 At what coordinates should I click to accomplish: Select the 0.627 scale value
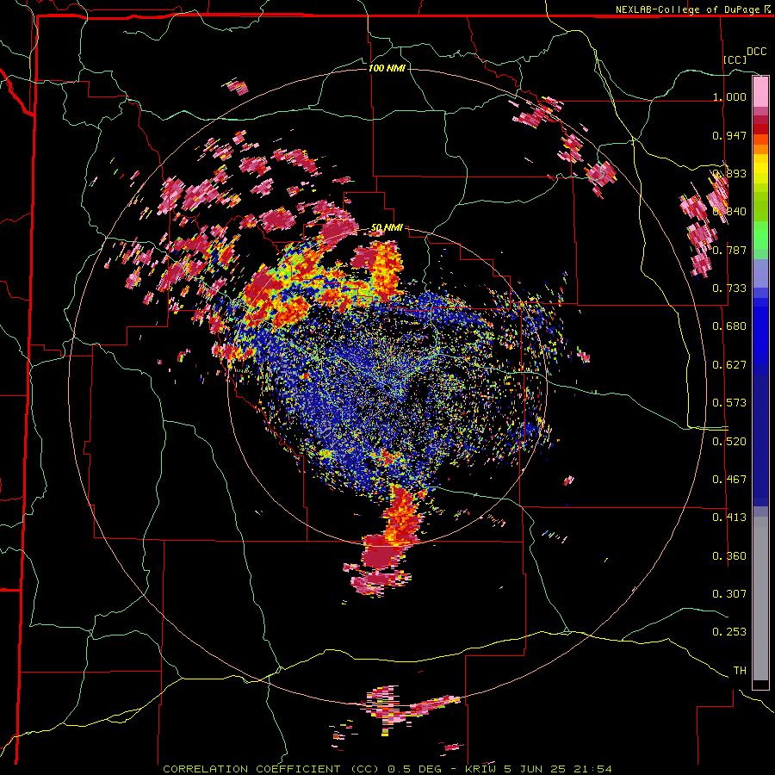[729, 365]
